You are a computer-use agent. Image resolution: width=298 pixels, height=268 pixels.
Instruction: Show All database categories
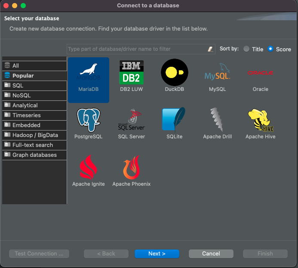click(34, 66)
